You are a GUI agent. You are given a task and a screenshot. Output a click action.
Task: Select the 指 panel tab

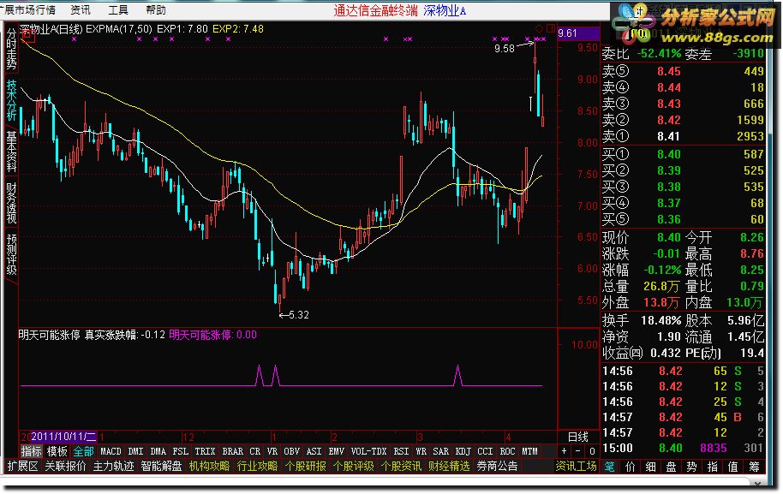click(712, 467)
